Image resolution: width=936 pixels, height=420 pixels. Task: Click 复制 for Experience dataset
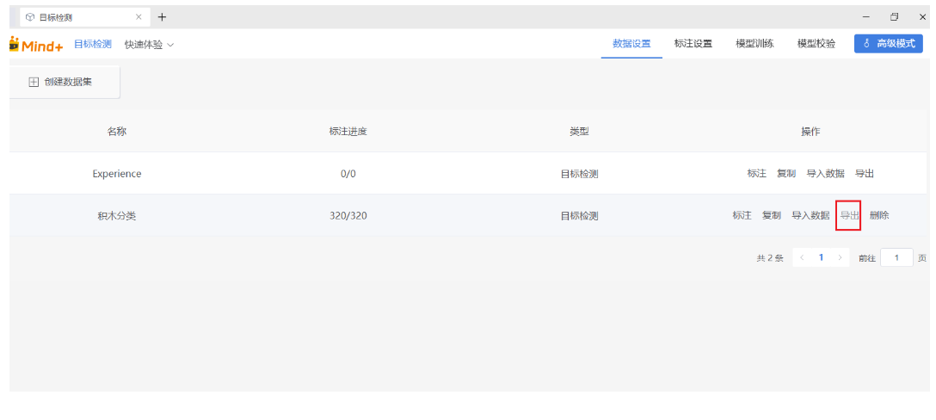[x=785, y=173]
